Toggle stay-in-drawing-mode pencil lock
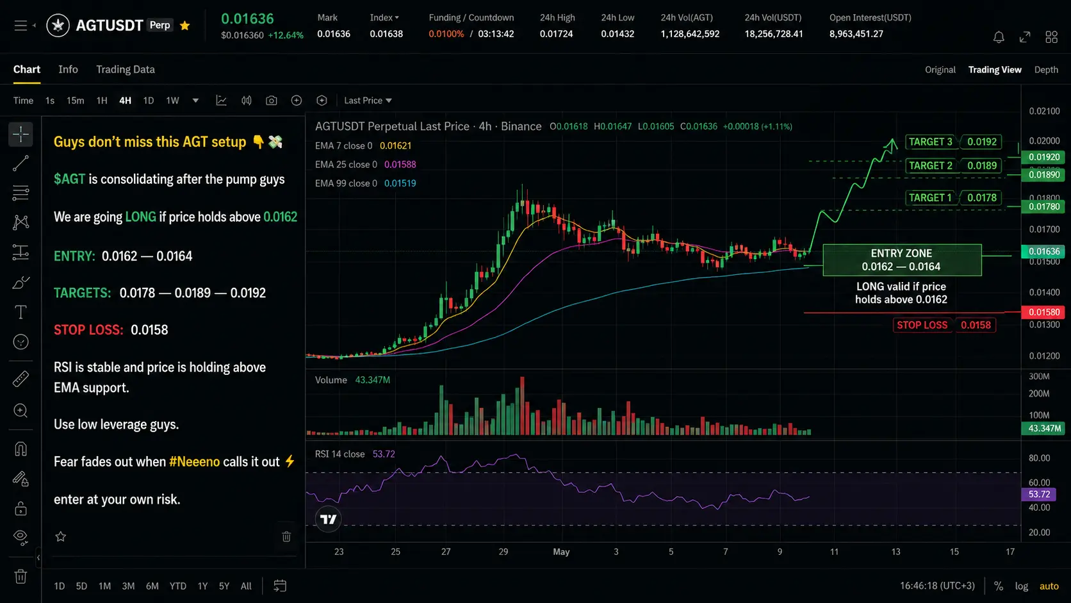Screen dimensions: 1071x603 [x=20, y=479]
